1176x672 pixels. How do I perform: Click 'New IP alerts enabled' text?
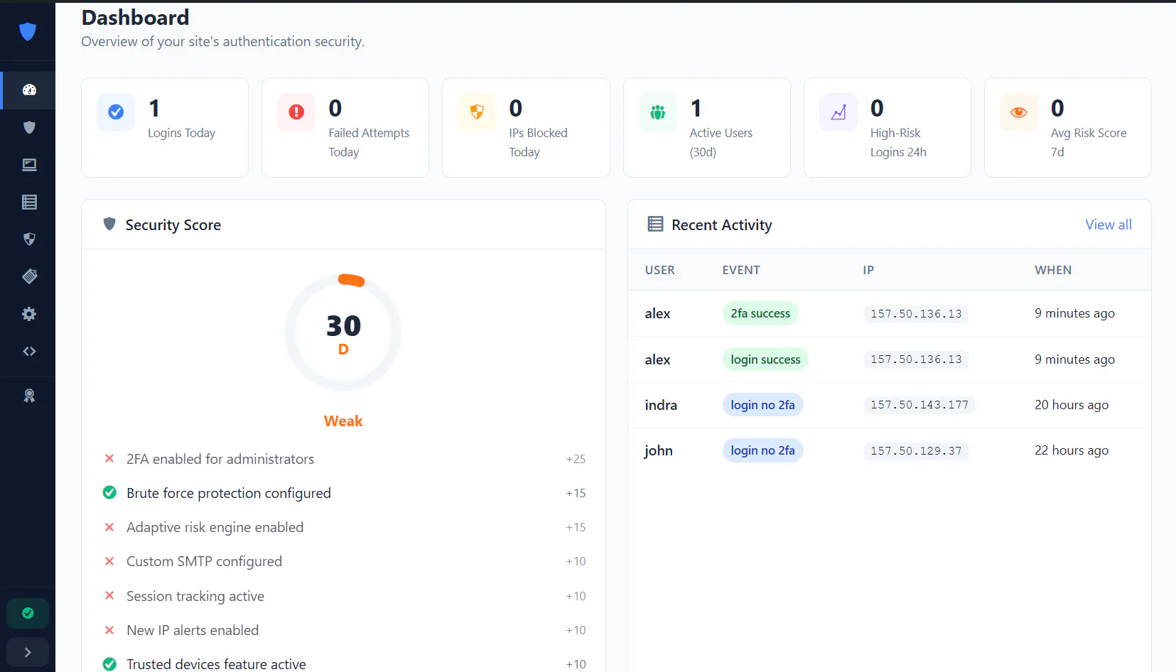(193, 630)
